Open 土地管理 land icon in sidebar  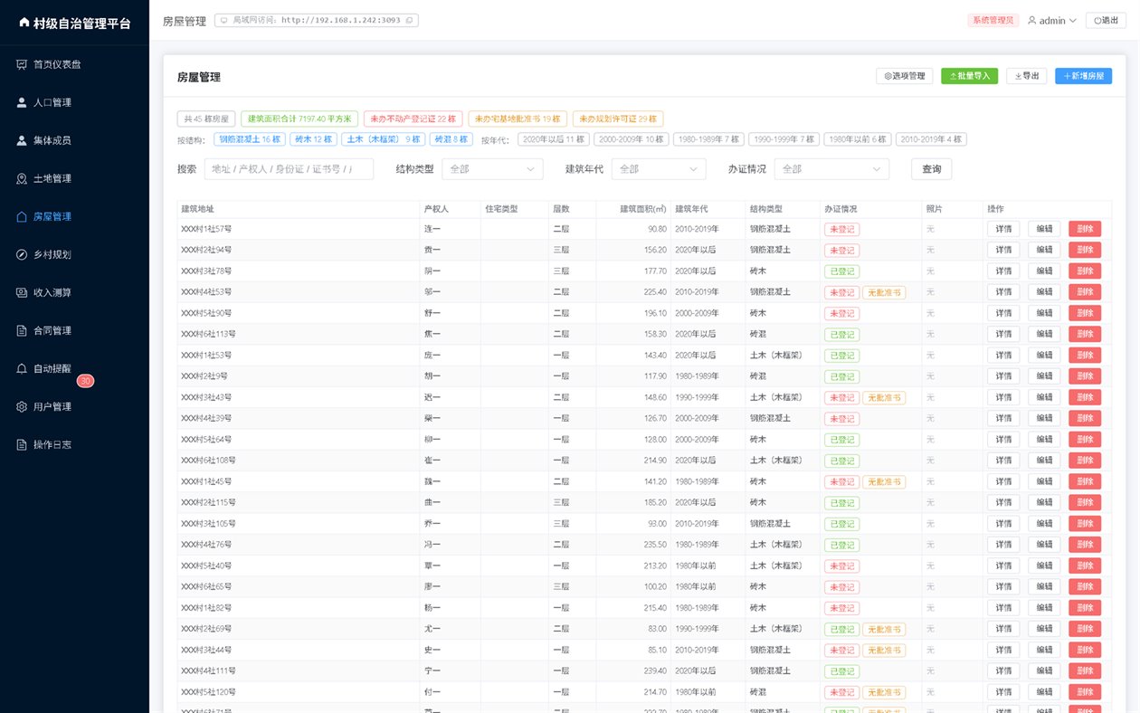22,178
